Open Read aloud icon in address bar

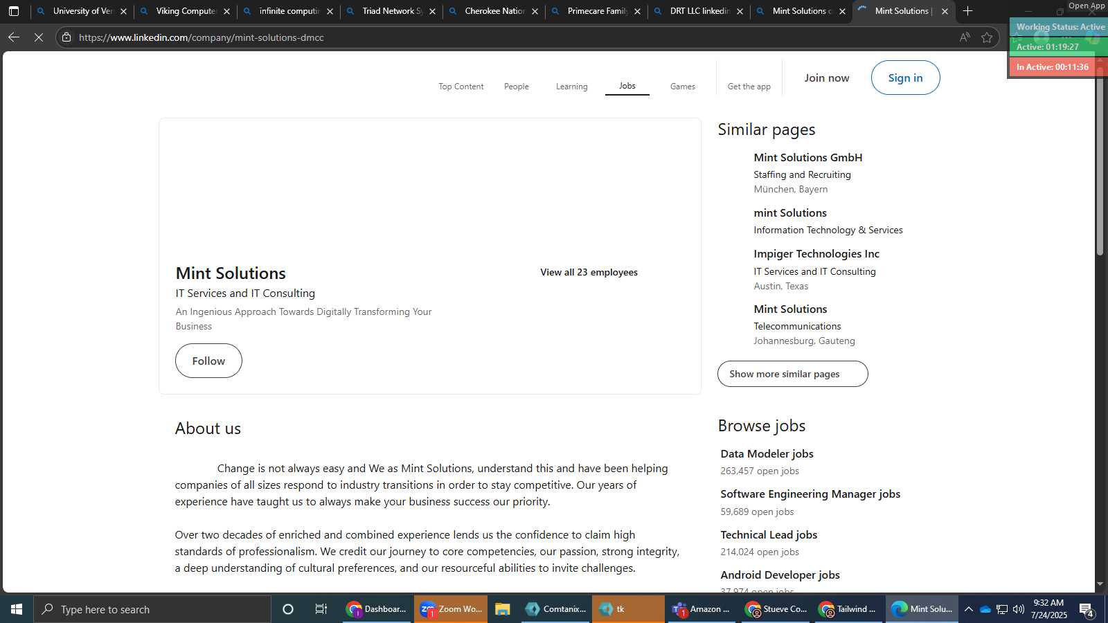[965, 37]
